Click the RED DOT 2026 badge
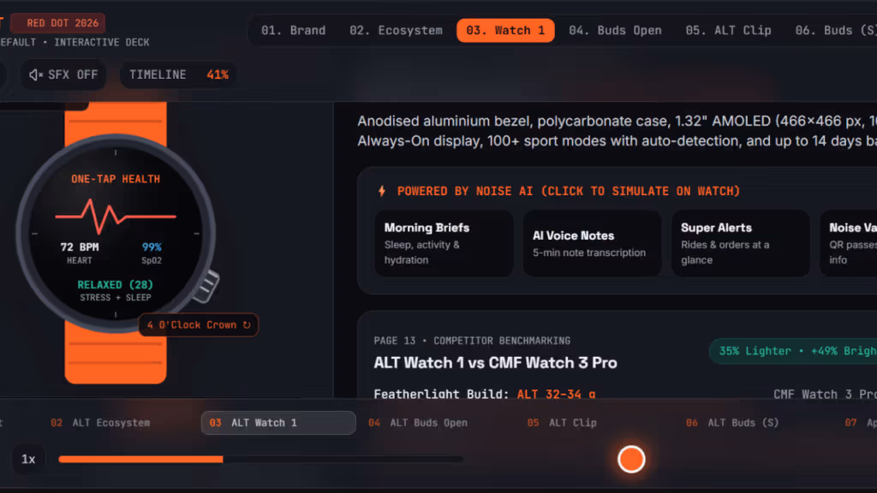The image size is (877, 493). point(59,23)
